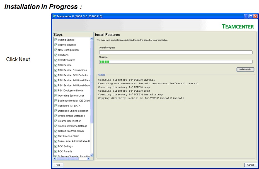Uncheck the Solutions step checkbox
This screenshot has height=169, width=259.
tap(56, 55)
